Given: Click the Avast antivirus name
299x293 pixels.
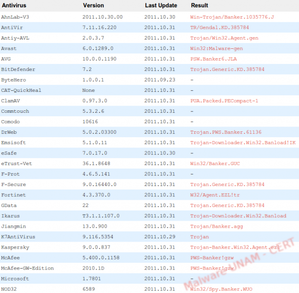Looking at the screenshot, I should 9,48.
